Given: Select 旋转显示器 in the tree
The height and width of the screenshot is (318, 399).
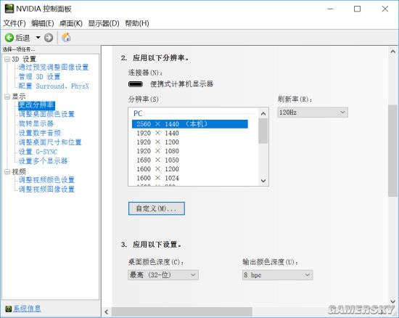Looking at the screenshot, I should point(36,123).
